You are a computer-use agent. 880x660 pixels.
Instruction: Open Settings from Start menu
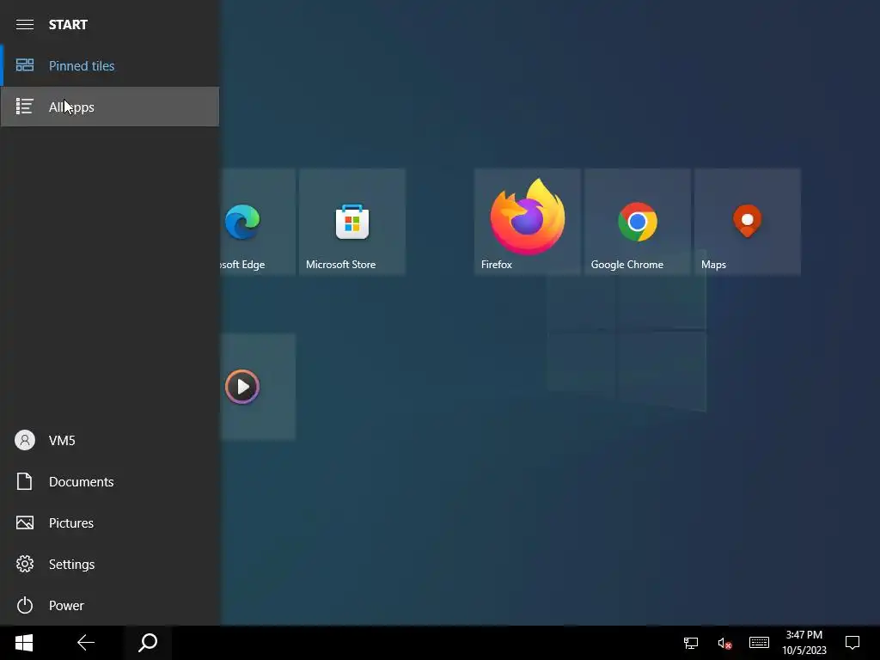click(110, 564)
